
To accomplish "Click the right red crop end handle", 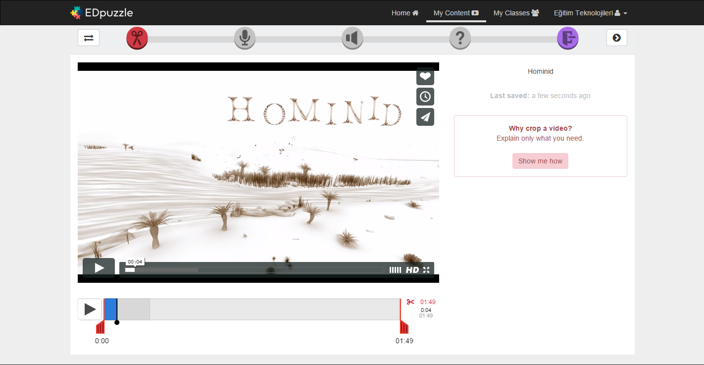I will point(404,327).
